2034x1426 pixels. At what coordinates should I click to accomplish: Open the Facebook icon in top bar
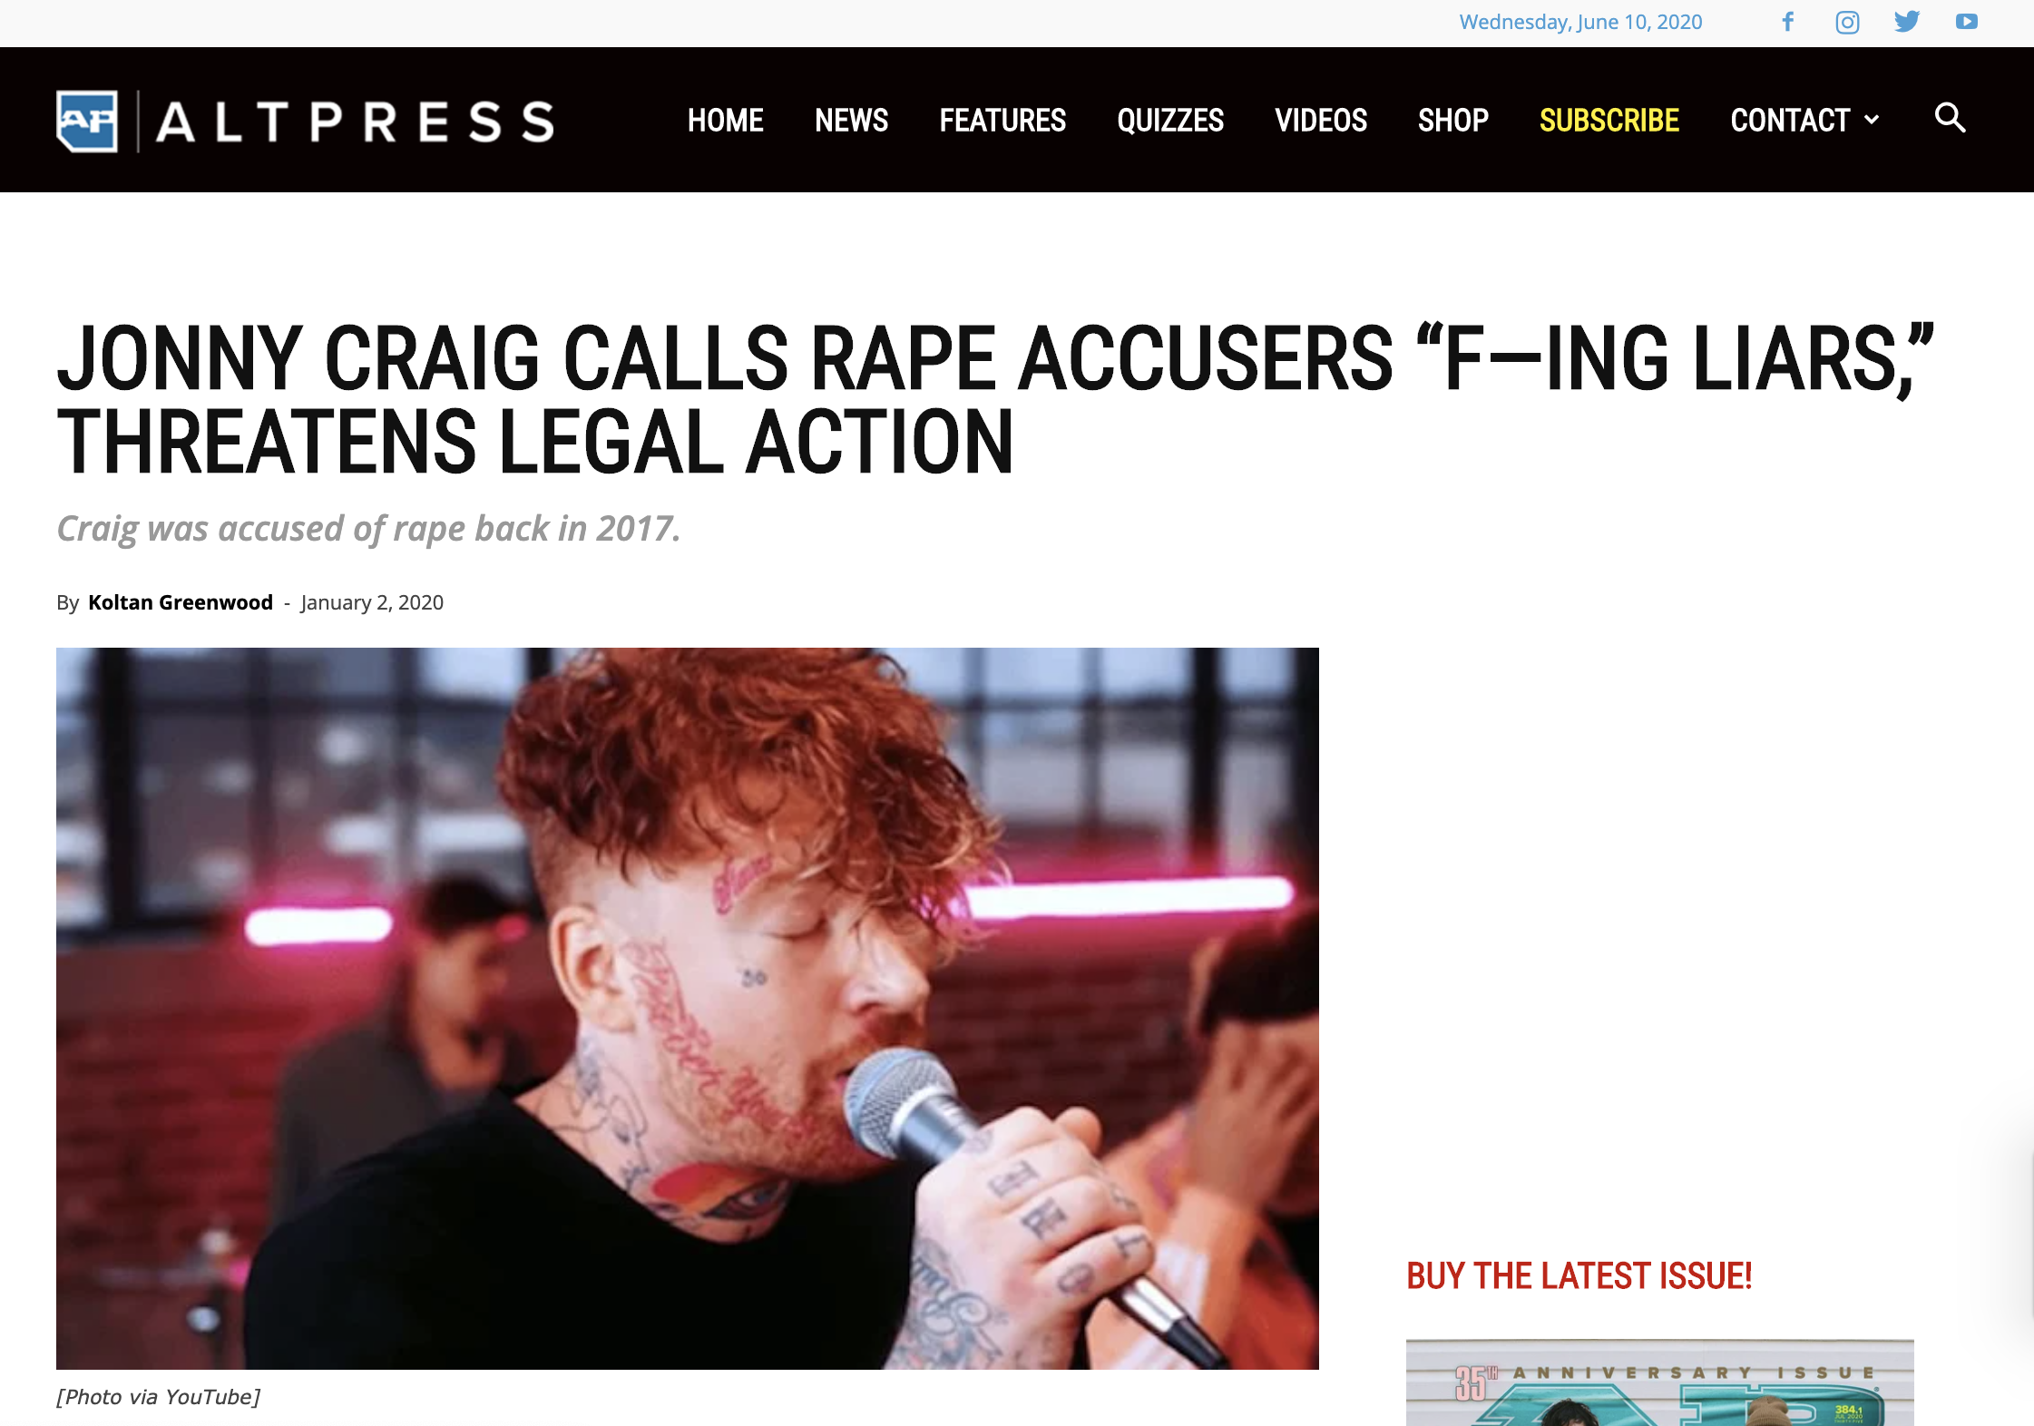(x=1787, y=22)
